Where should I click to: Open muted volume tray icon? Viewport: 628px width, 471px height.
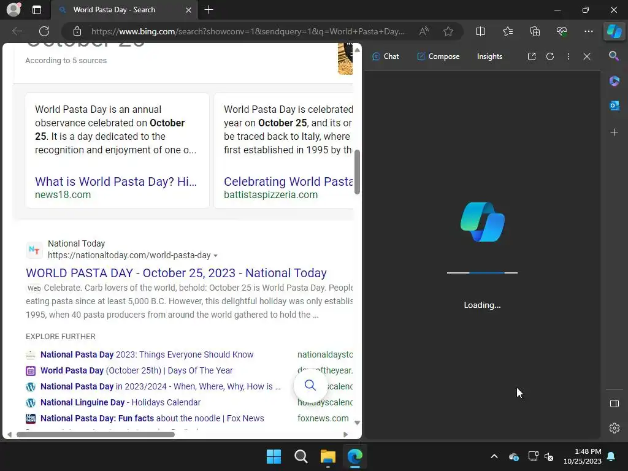click(x=549, y=456)
